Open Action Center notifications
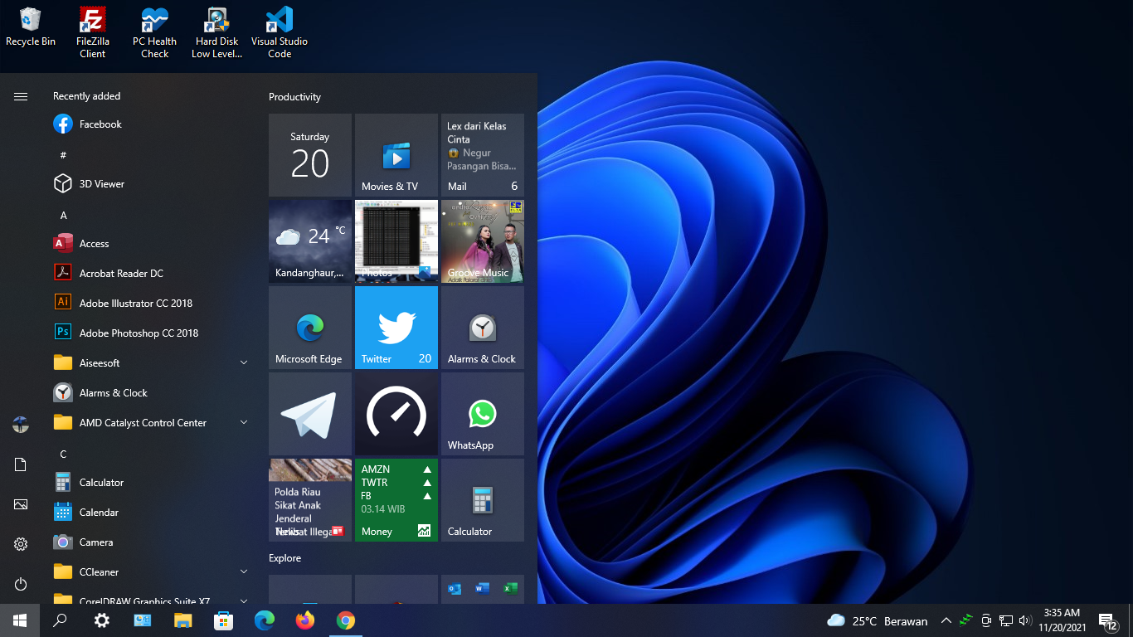 pyautogui.click(x=1108, y=620)
